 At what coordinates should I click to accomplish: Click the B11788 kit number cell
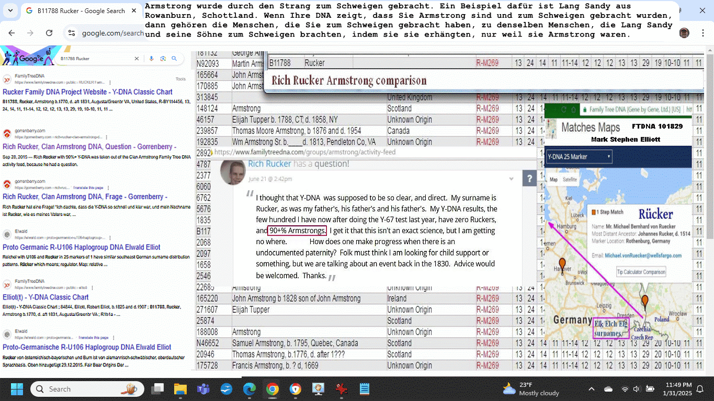[285, 63]
